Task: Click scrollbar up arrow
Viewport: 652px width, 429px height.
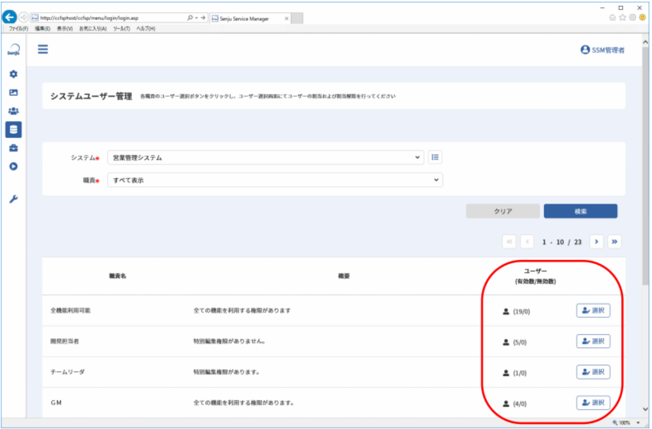Action: [645, 42]
